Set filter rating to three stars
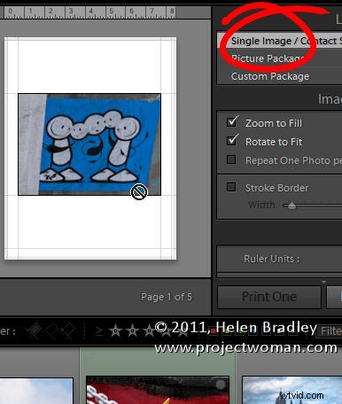342x404 pixels. click(149, 331)
